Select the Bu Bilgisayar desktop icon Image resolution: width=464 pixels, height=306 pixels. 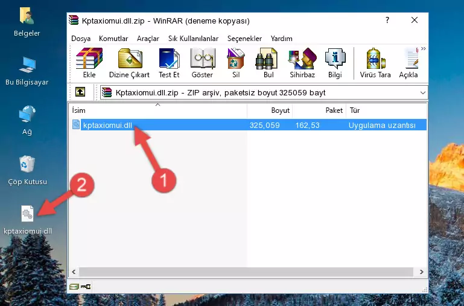(x=27, y=71)
